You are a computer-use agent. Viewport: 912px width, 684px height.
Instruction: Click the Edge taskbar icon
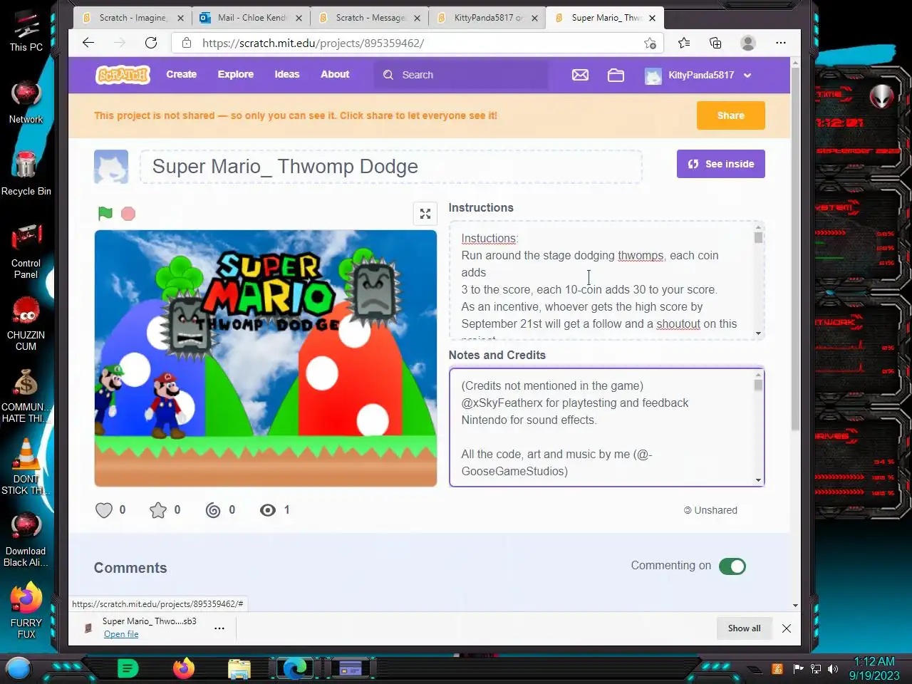pyautogui.click(x=295, y=668)
